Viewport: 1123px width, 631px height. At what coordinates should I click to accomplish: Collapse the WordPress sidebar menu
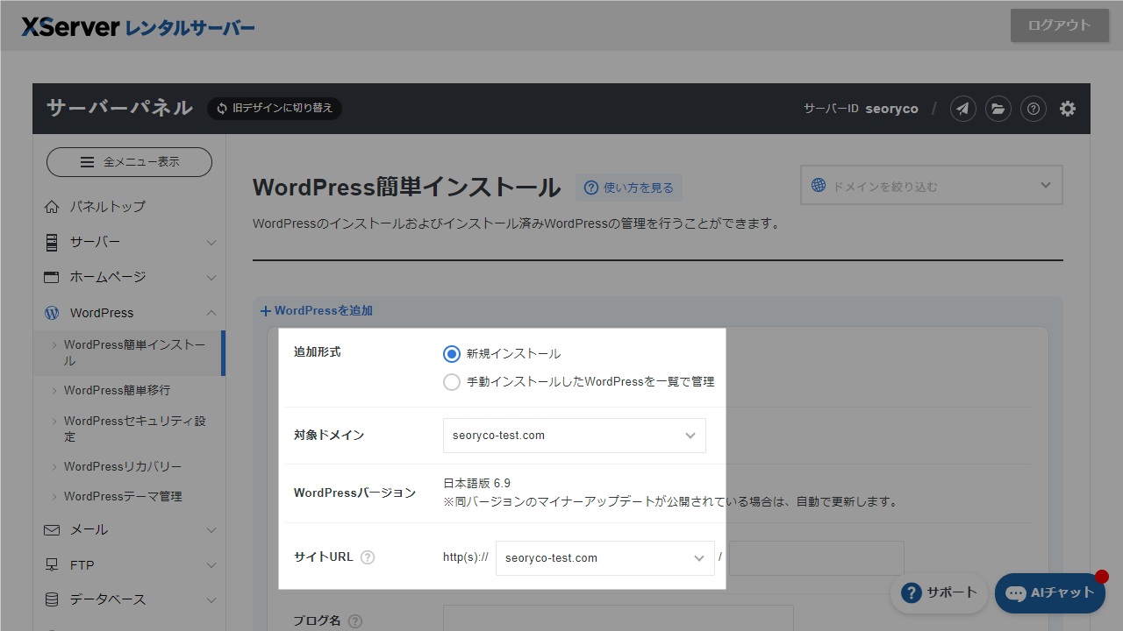coord(211,313)
